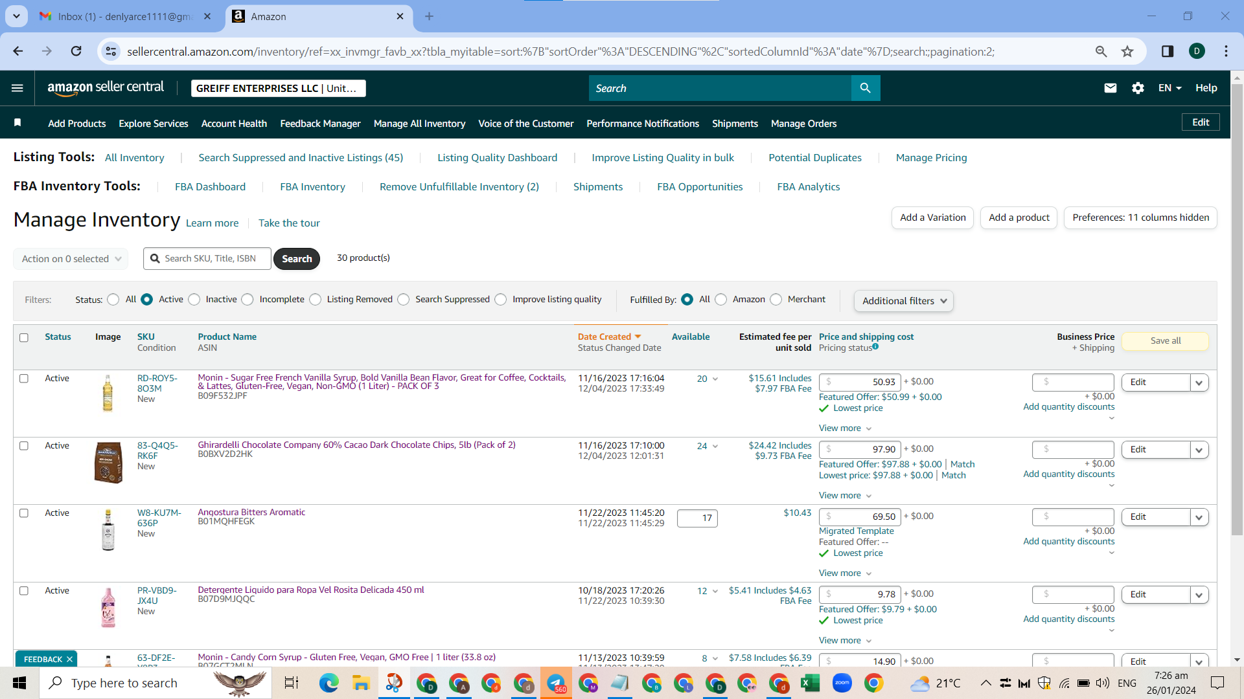
Task: Open the messages envelope icon
Action: tap(1110, 88)
